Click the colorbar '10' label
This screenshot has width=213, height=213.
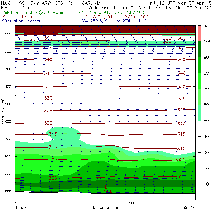[x=206, y=184]
